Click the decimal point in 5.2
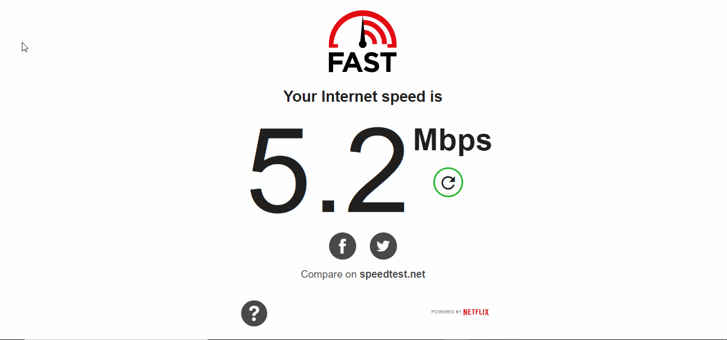The width and height of the screenshot is (727, 340). (328, 206)
